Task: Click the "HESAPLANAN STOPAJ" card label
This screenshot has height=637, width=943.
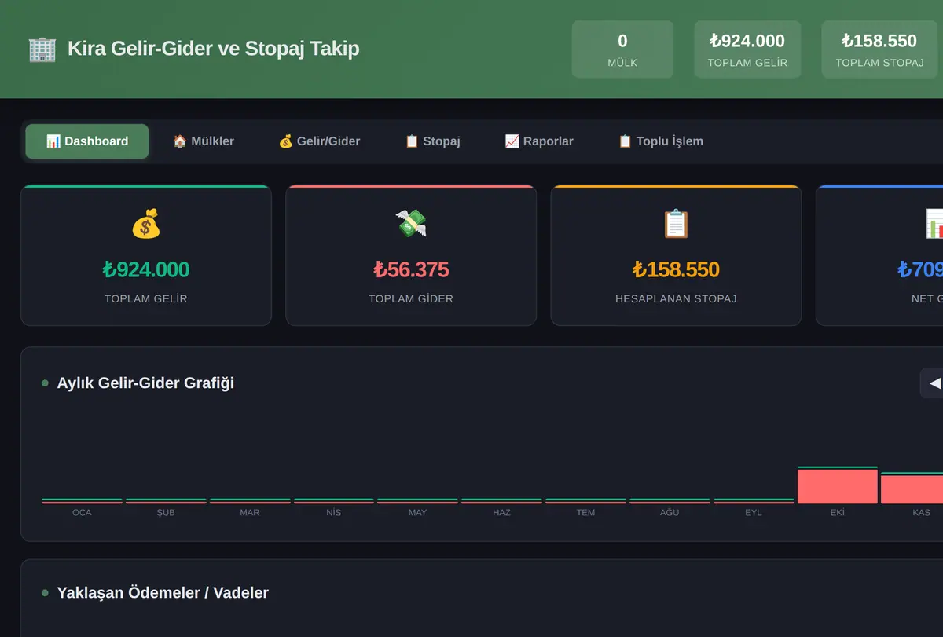Action: click(x=676, y=298)
